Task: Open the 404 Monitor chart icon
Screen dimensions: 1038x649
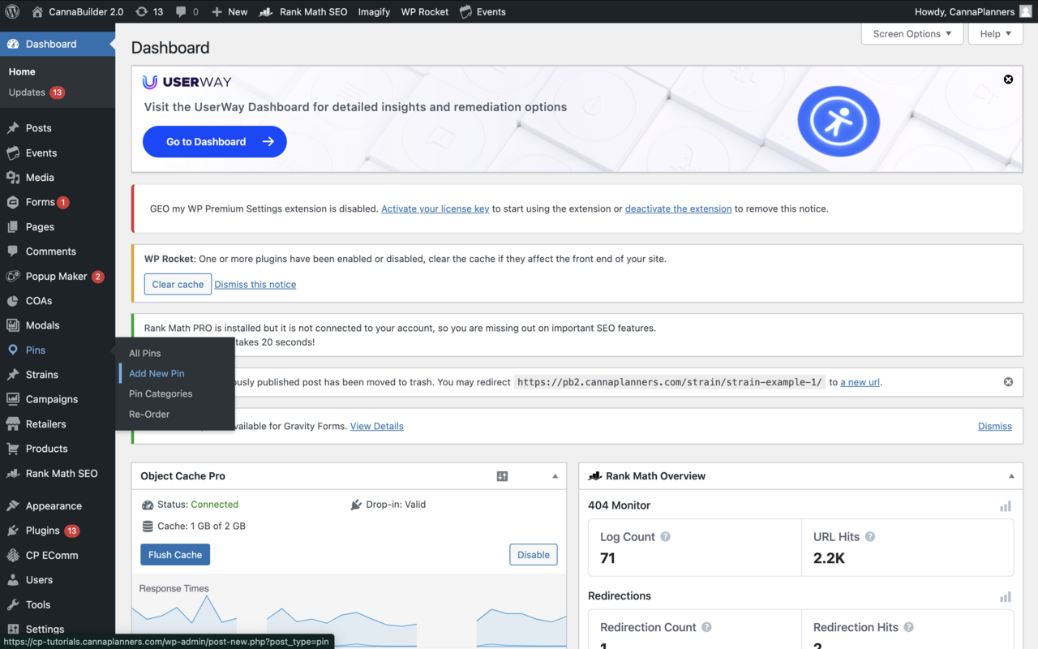Action: click(x=1006, y=506)
